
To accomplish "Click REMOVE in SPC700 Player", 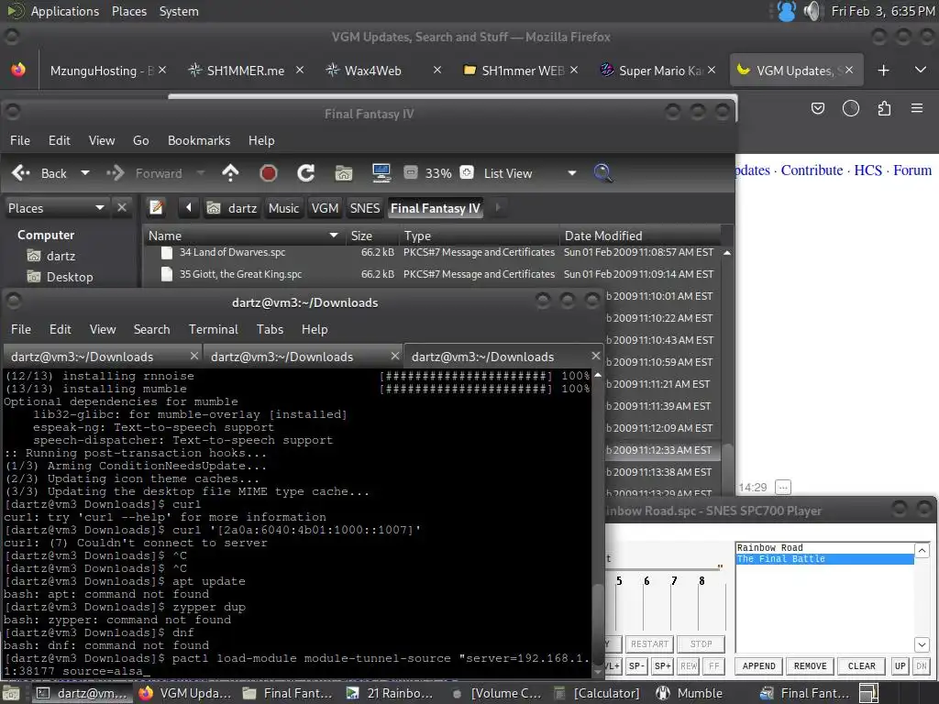I will click(x=811, y=665).
